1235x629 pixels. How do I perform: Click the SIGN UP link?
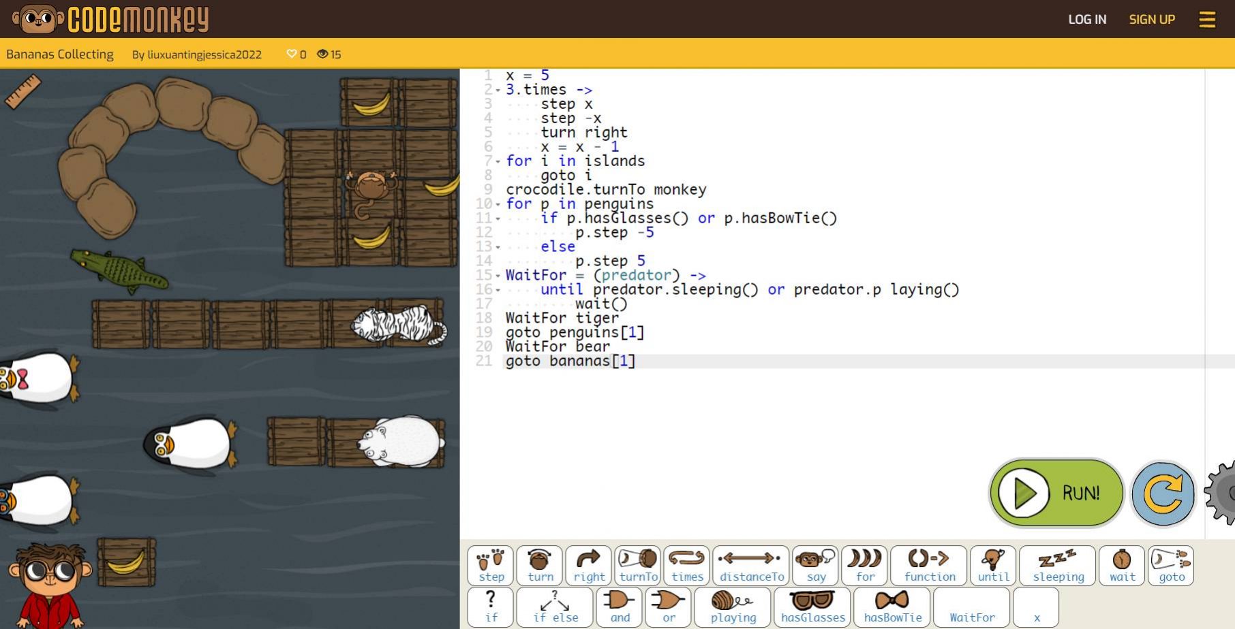[1152, 19]
